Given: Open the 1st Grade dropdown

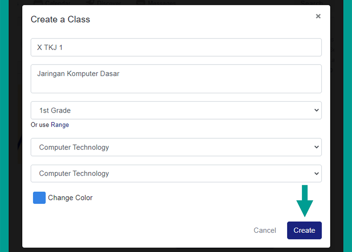Looking at the screenshot, I should [176, 110].
